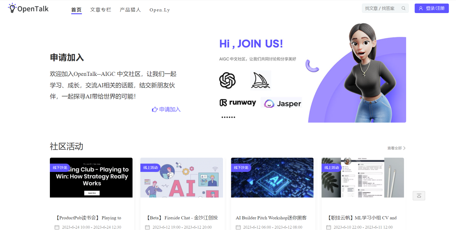Viewport: 456px width, 230px height.
Task: Click the search magnifier icon
Action: pos(403,8)
